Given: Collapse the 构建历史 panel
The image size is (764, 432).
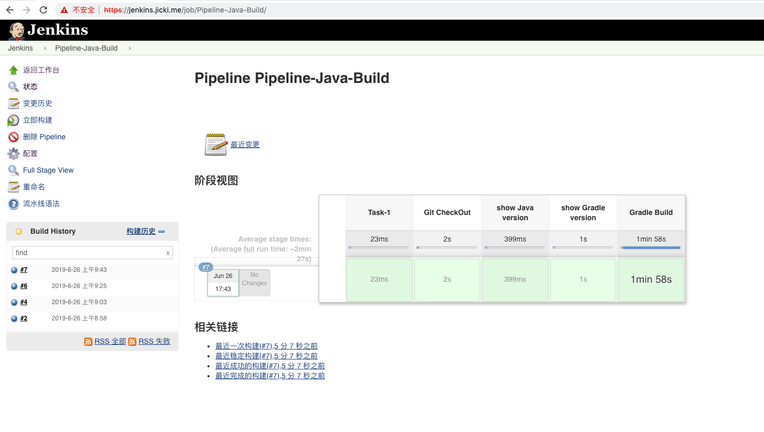Looking at the screenshot, I should [161, 231].
